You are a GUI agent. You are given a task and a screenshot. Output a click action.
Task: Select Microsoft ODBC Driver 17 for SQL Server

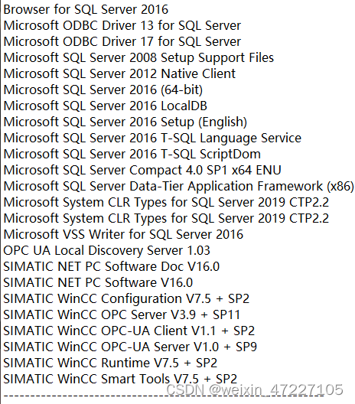click(122, 42)
